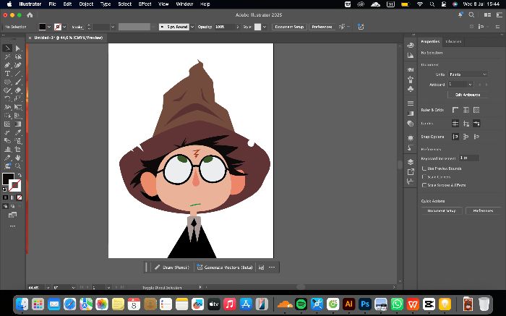506x316 pixels.
Task: Click the Search icon in Illustrator title bar
Action: [x=471, y=15]
